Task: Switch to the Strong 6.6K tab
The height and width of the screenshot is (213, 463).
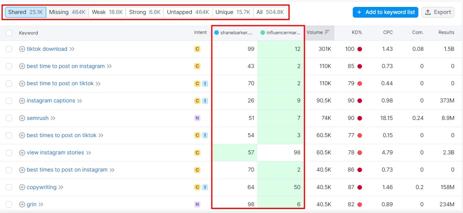Action: pos(145,12)
